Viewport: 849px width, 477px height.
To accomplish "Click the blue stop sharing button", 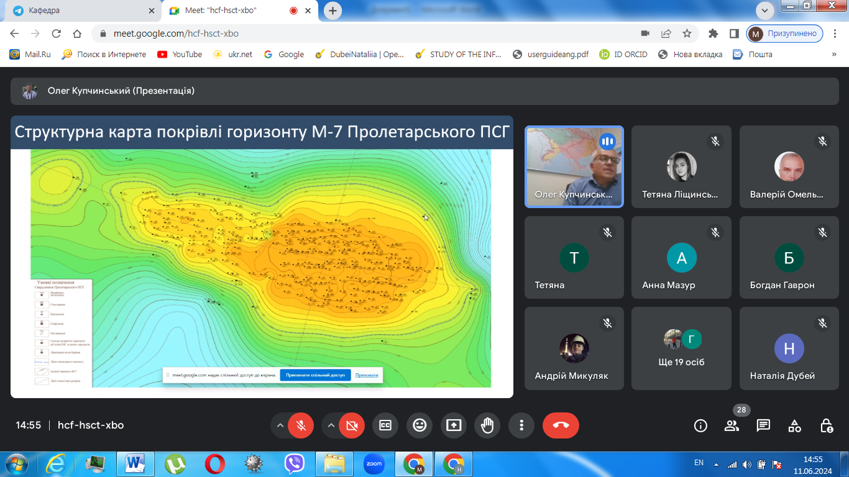I will 315,375.
